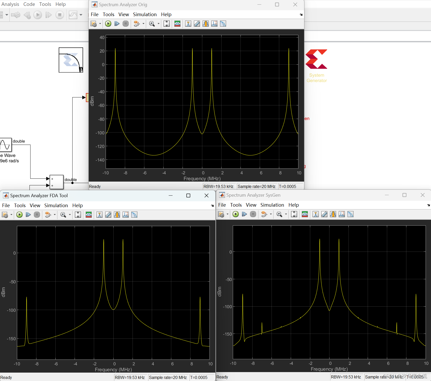Screen dimensions: 431x381
Task: Toggle Distortion Measurements in FDA Tool analyzer
Action: coord(126,215)
